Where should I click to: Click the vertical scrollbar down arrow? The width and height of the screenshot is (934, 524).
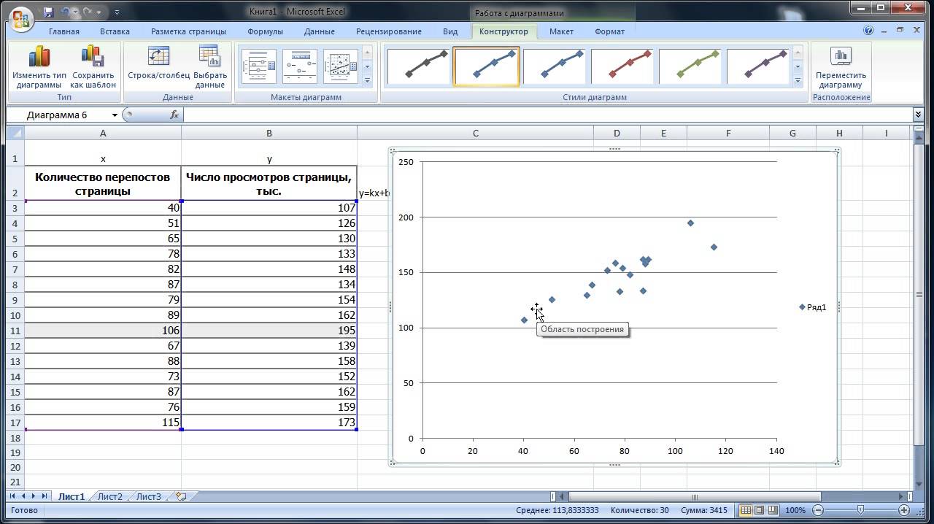coord(919,483)
